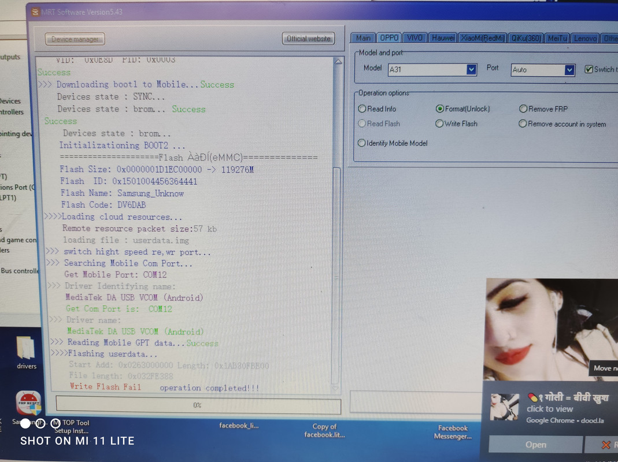
Task: Click the 'Flash Size' log line
Action: 157,170
